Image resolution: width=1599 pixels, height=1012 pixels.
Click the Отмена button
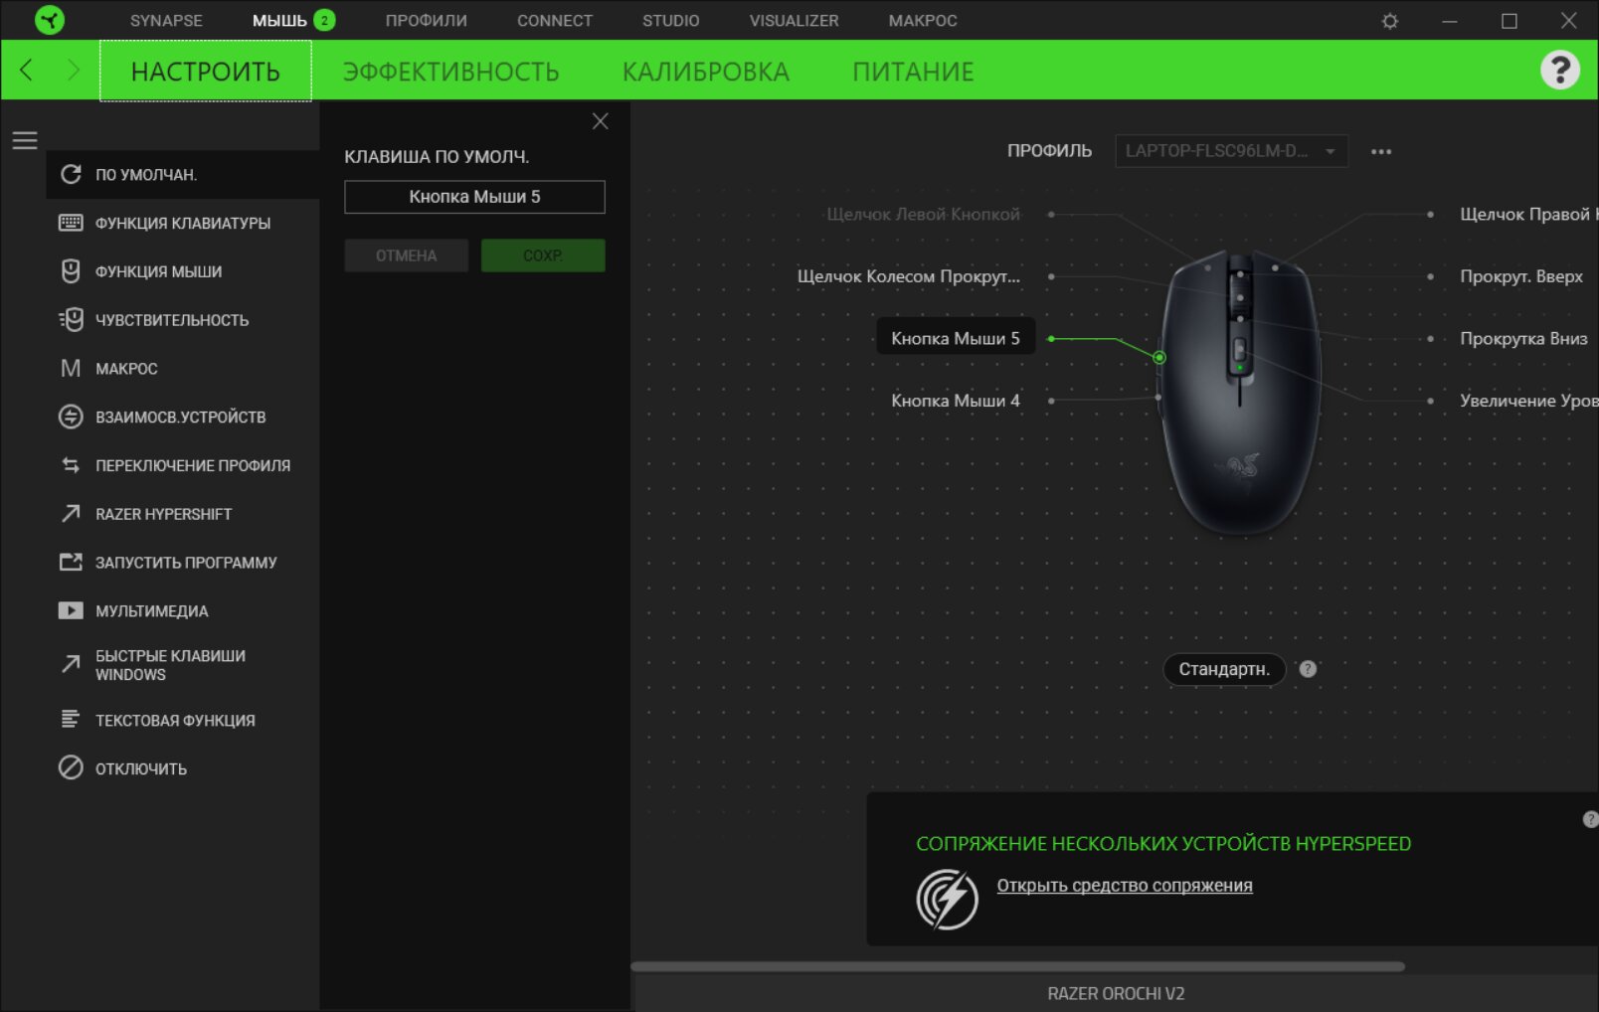(406, 255)
